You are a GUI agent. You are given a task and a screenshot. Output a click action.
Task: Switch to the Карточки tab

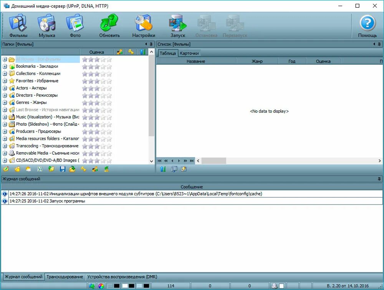pos(189,53)
